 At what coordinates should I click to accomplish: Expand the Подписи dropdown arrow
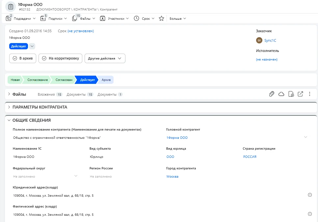point(66,18)
